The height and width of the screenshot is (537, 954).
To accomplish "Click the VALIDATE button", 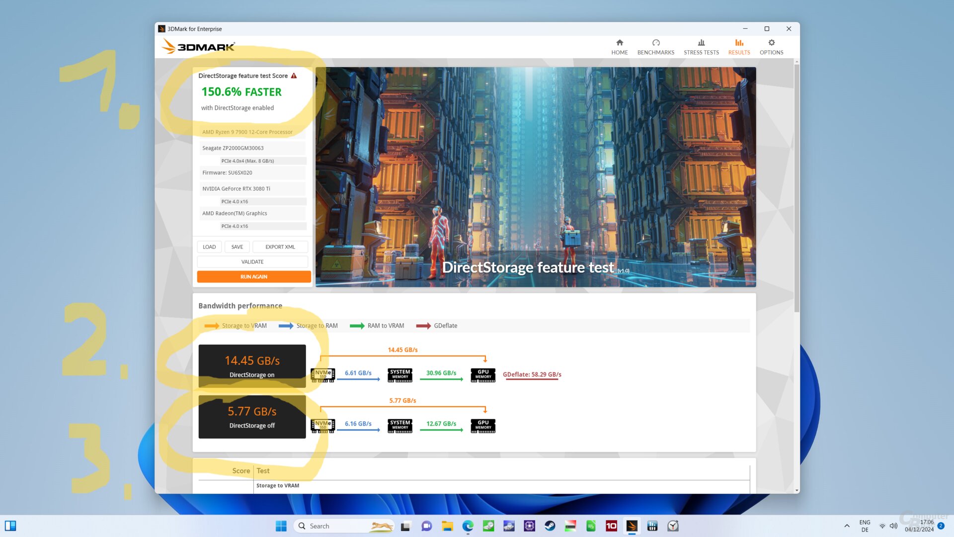I will tap(252, 262).
